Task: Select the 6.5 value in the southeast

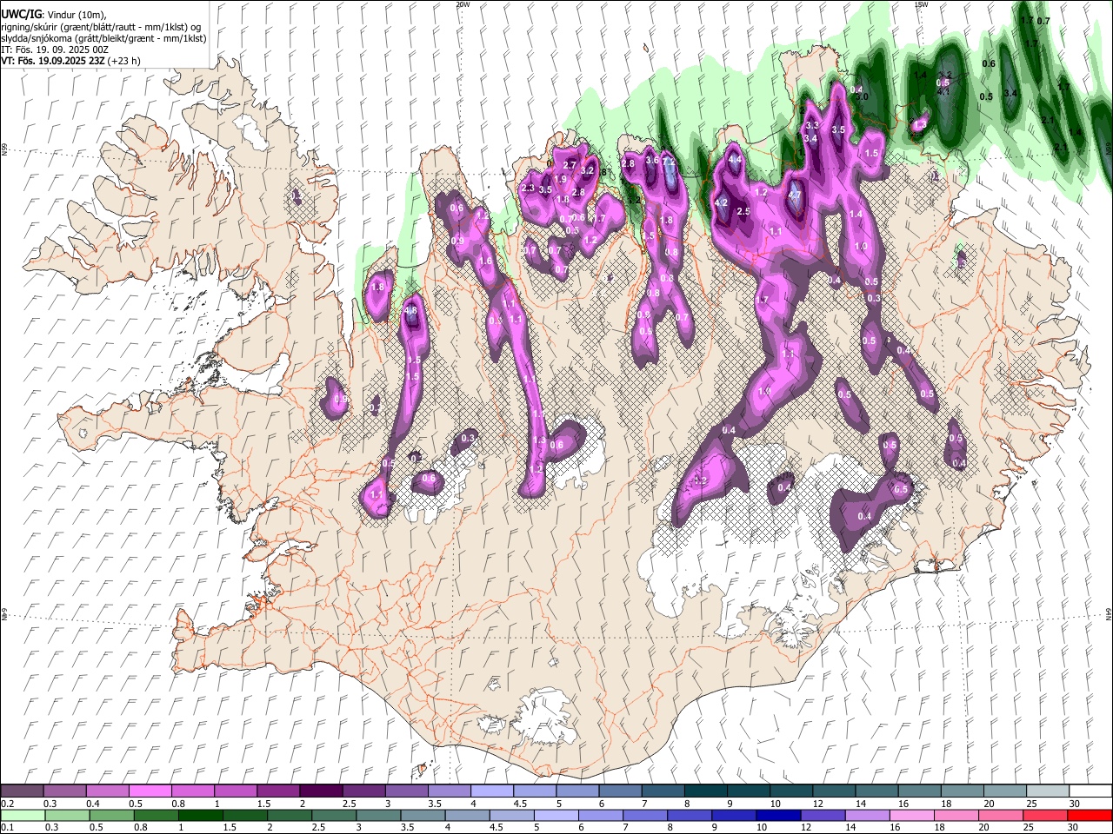Action: [x=901, y=489]
